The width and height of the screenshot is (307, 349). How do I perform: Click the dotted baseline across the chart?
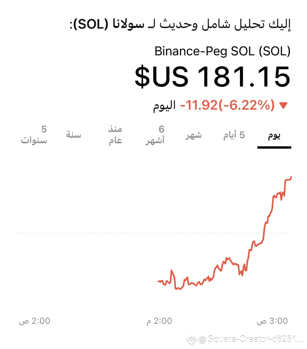coord(153,233)
